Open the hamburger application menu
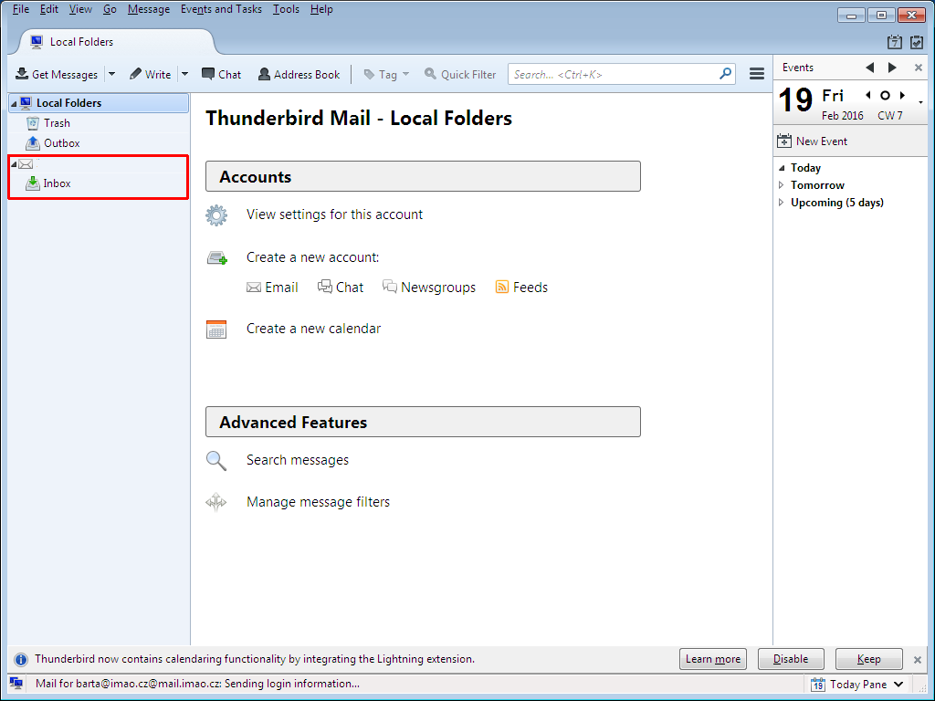Screen dimensions: 935x701 [x=757, y=73]
